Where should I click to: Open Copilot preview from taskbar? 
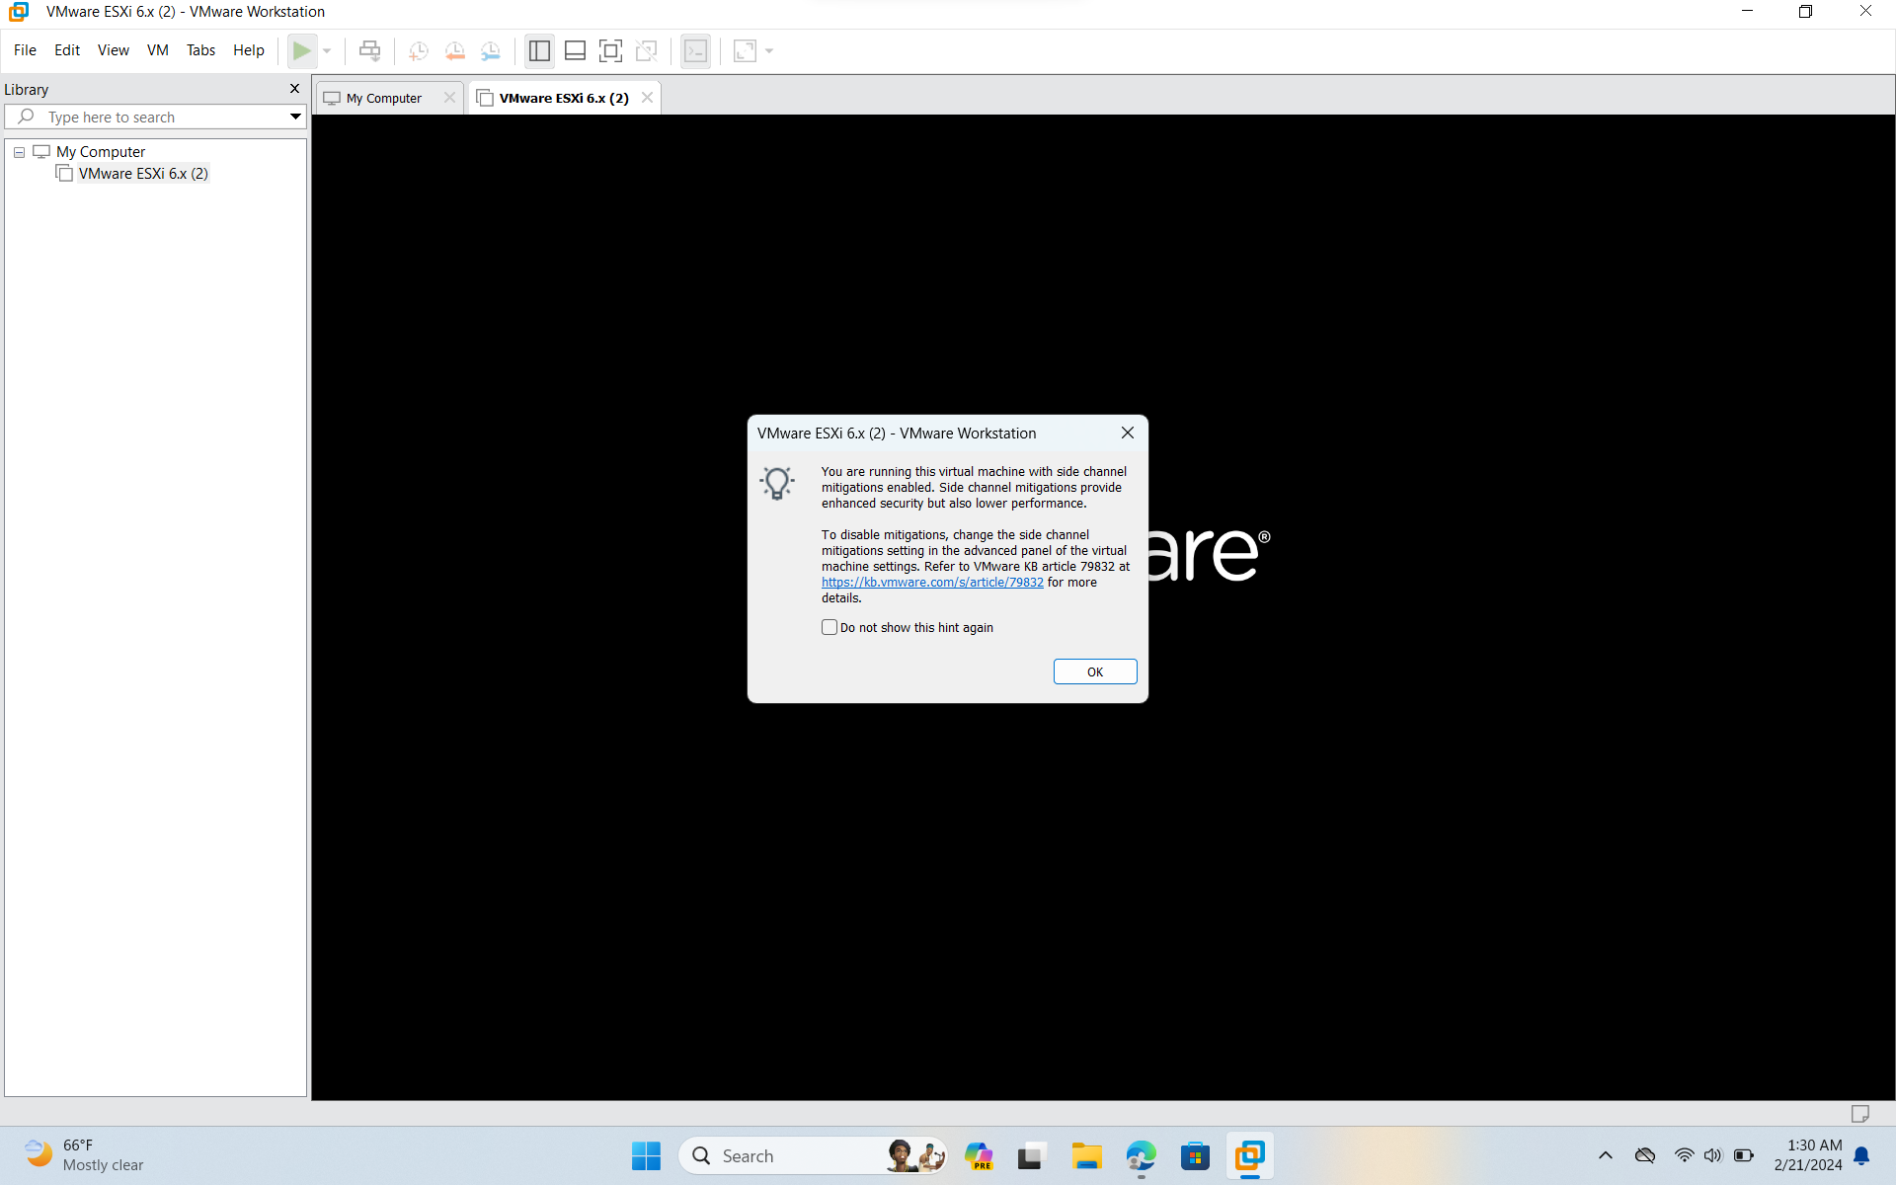tap(979, 1155)
